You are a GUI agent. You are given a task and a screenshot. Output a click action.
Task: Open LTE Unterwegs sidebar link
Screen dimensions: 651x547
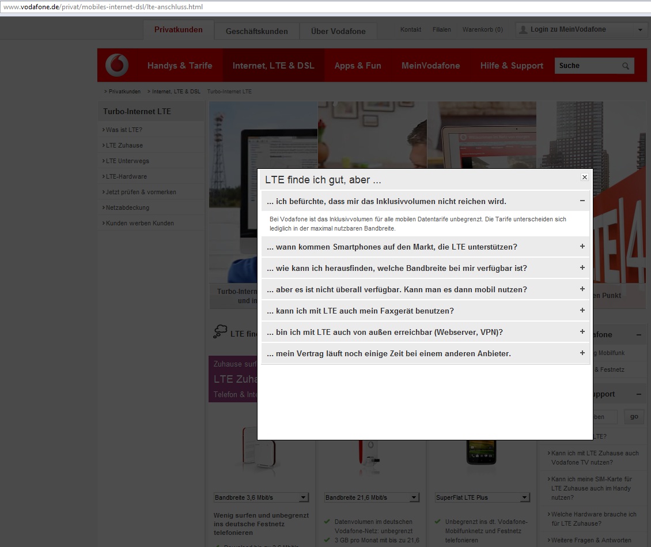[x=127, y=161]
